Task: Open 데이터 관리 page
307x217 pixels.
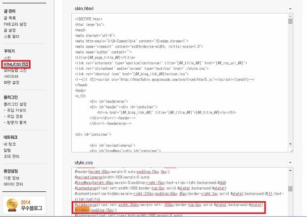Action: click(13, 184)
